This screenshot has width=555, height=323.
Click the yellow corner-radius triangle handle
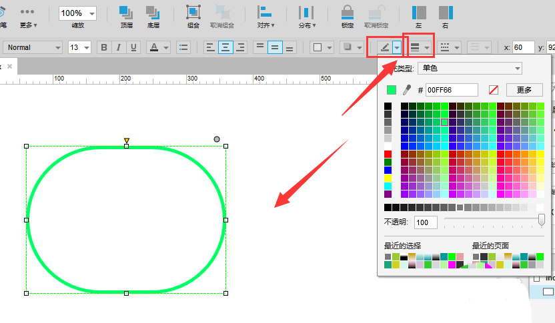[127, 141]
